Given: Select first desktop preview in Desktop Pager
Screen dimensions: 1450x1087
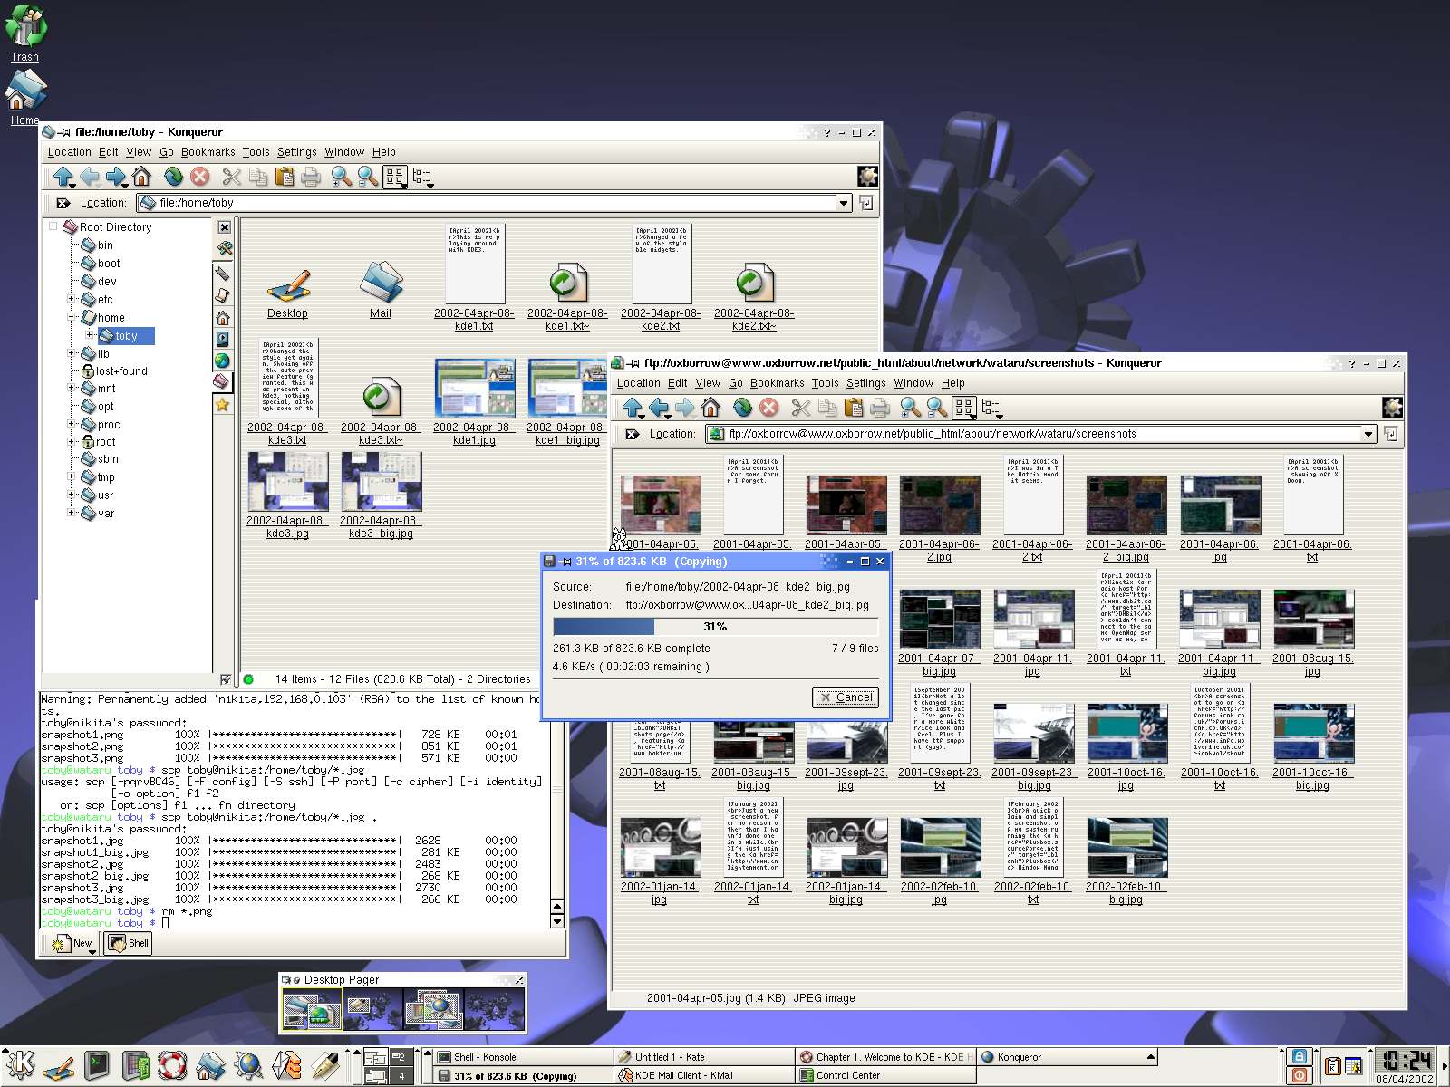Looking at the screenshot, I should [312, 1009].
